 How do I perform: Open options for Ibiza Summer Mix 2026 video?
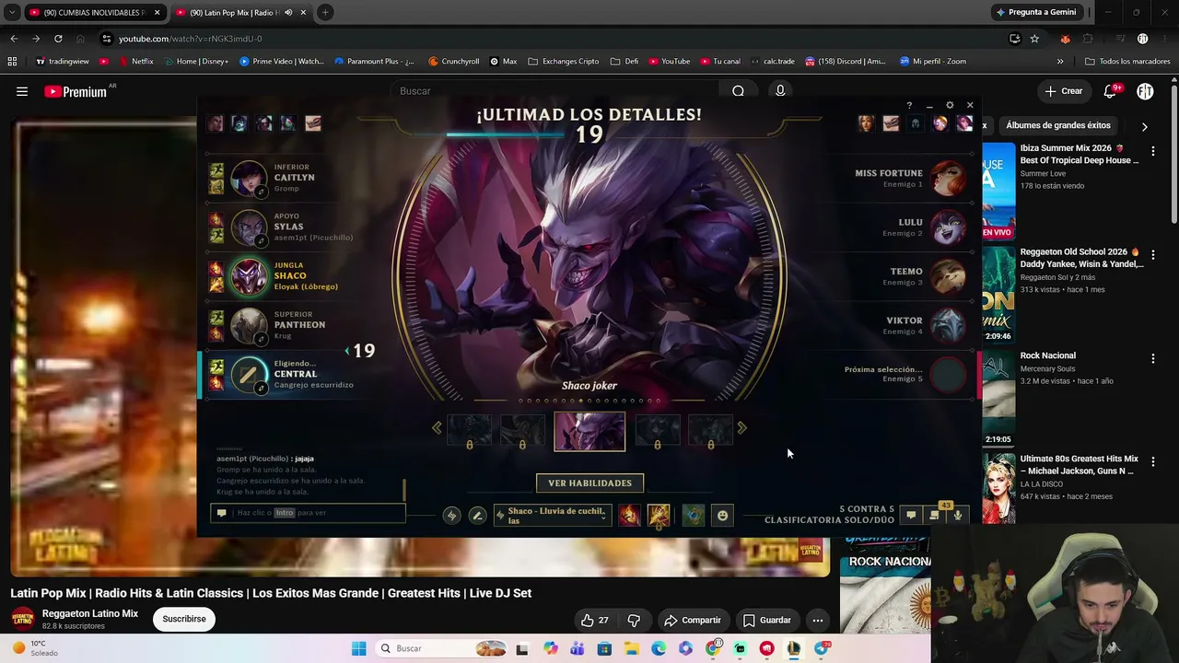coord(1153,150)
